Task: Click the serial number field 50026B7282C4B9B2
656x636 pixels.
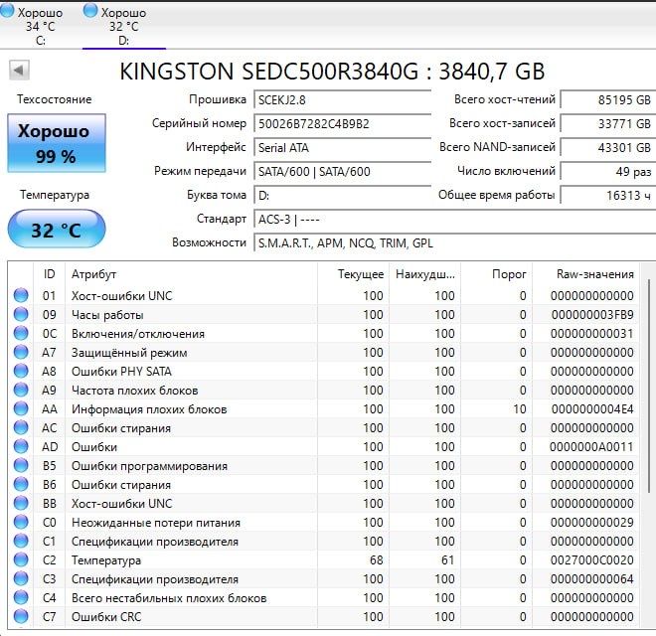Action: point(342,124)
